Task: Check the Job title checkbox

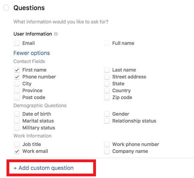Action: 17,144
